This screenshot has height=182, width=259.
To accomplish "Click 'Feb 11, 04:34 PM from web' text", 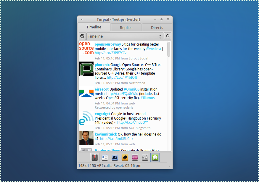I will pos(115,103).
